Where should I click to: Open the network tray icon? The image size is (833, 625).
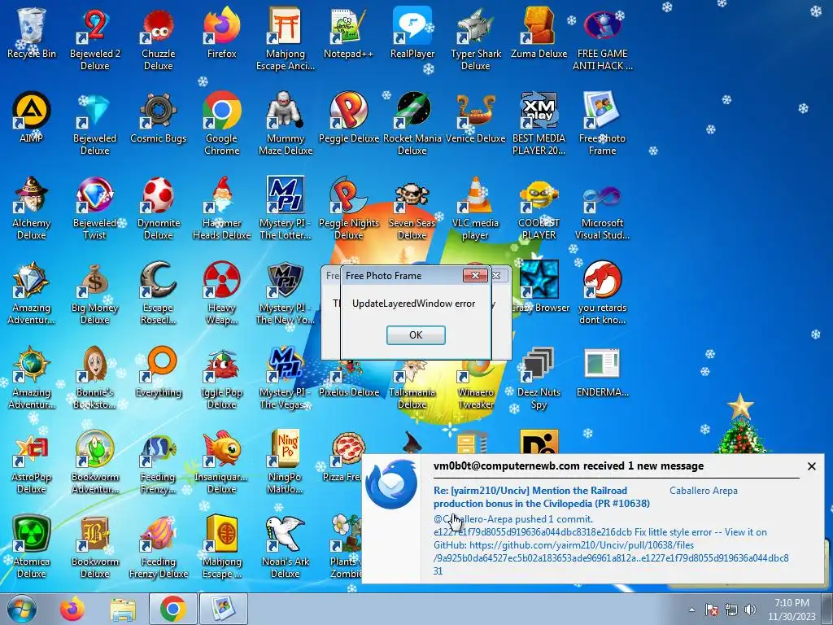tap(731, 610)
